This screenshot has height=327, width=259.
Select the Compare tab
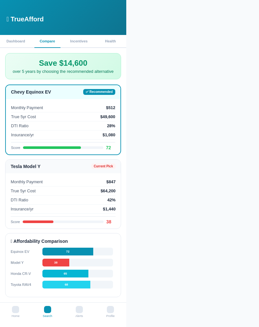pyautogui.click(x=47, y=41)
